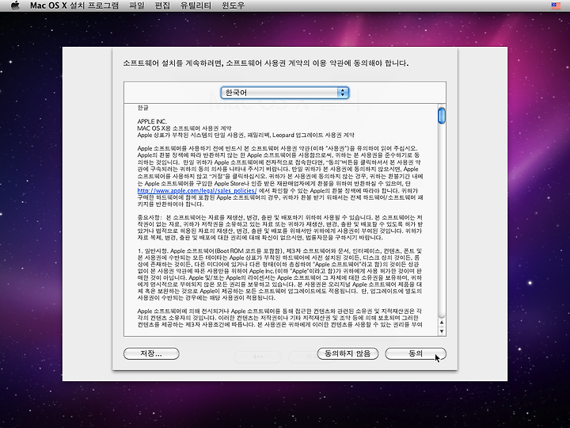Click the 1. 일반사항 paragraph heading
Viewport: 570px width, 428px height.
point(154,250)
